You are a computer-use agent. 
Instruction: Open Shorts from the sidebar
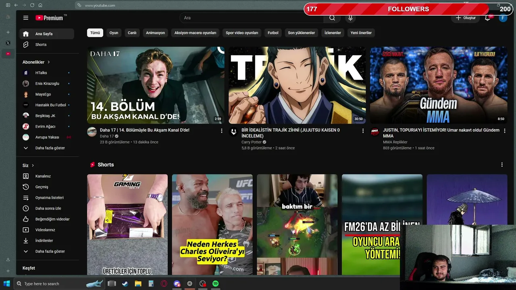point(47,45)
